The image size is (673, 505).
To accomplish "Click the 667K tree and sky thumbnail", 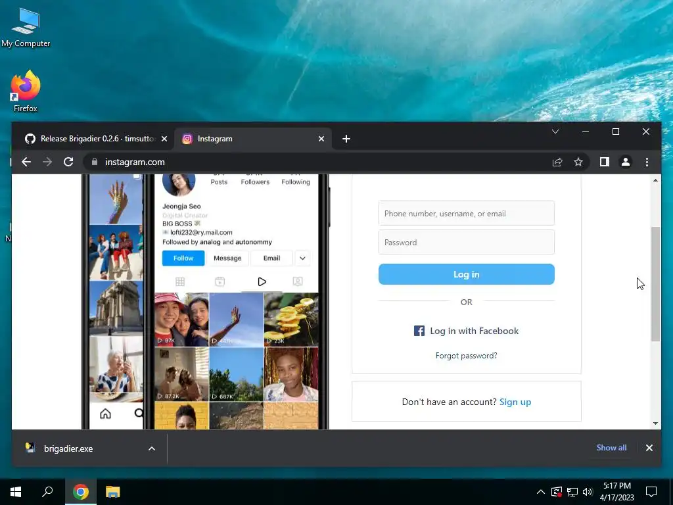I will coord(237,374).
